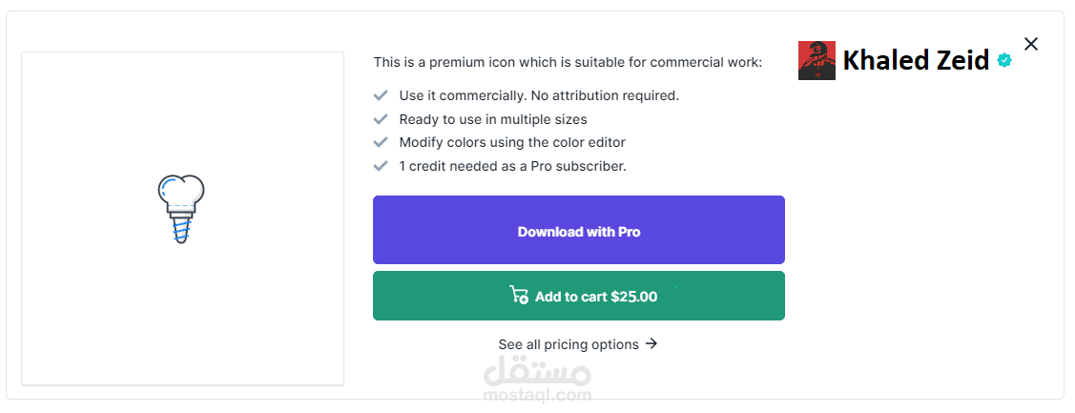Click "Use it commercially. No attribution required." text
This screenshot has width=1075, height=413.
(539, 95)
